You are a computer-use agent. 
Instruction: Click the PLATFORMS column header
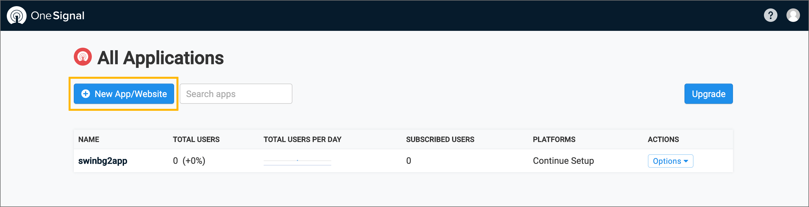click(554, 139)
